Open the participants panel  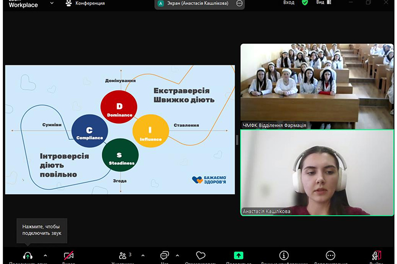tap(123, 256)
